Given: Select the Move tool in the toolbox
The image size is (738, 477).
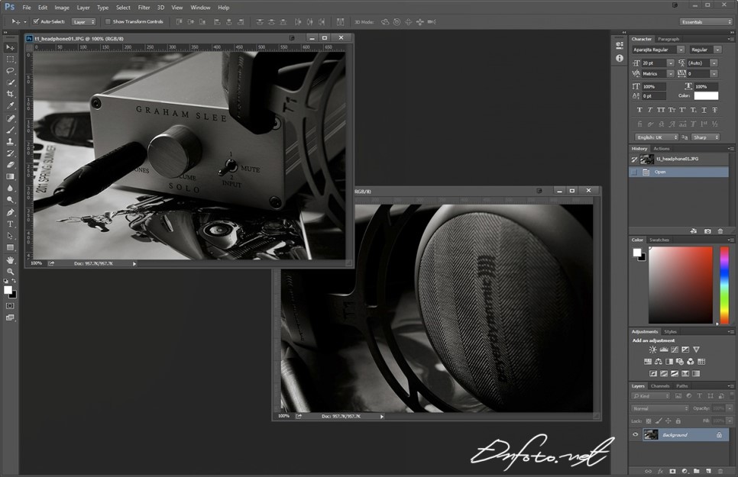Looking at the screenshot, I should click(x=10, y=47).
